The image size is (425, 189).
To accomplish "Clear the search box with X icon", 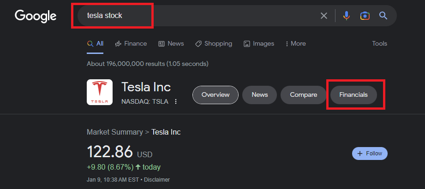I will point(324,16).
